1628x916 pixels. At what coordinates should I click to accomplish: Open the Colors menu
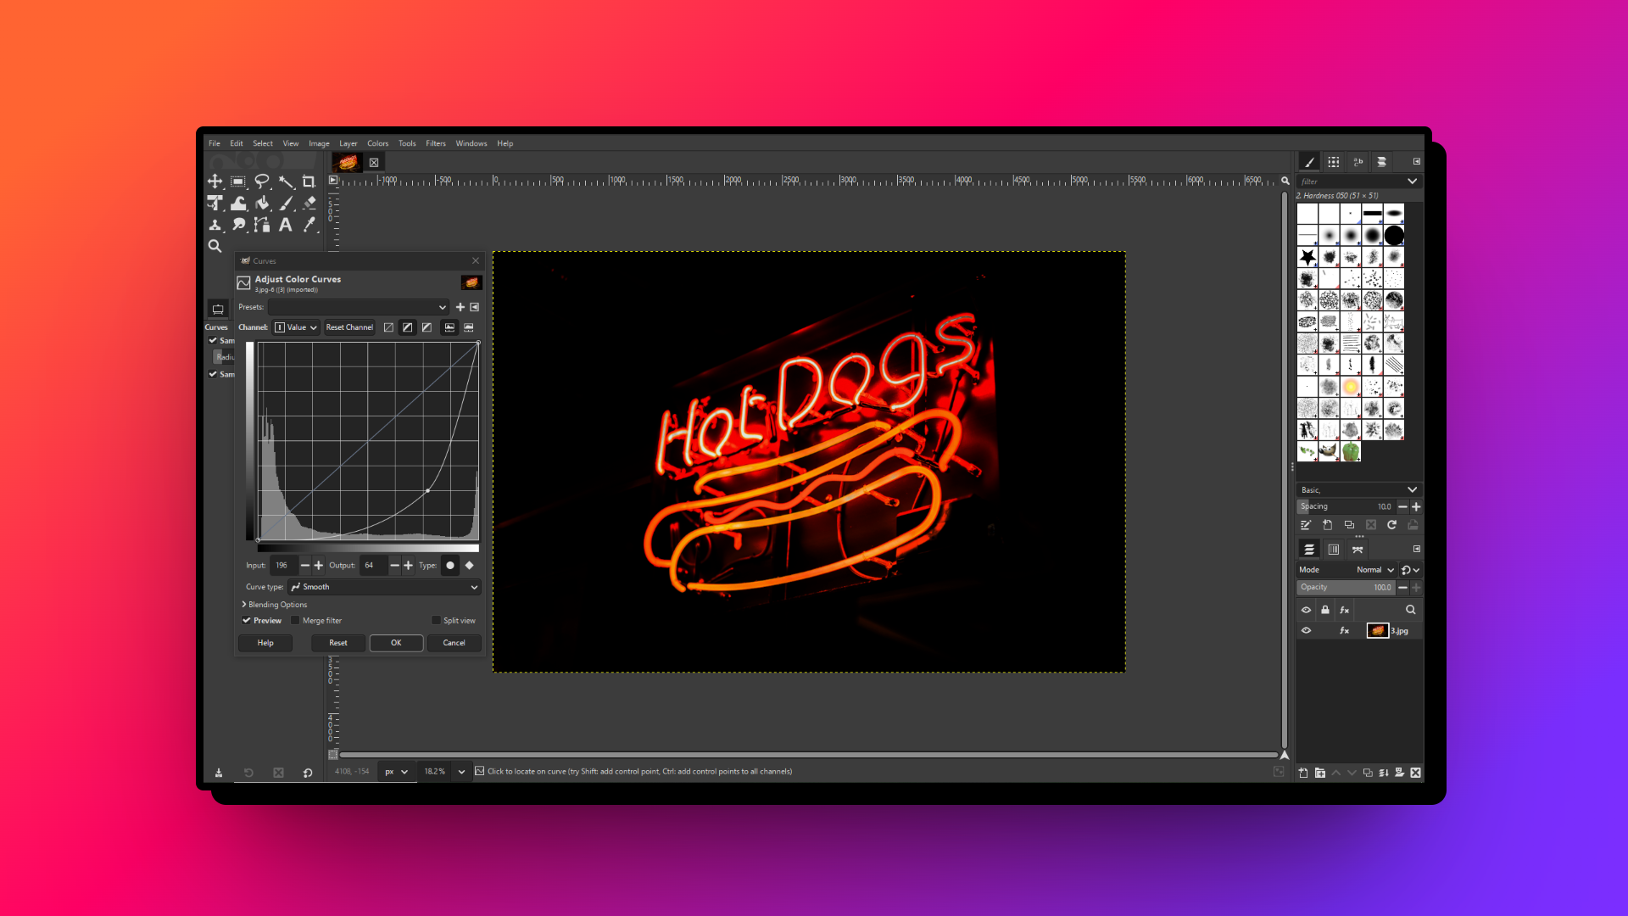[377, 143]
